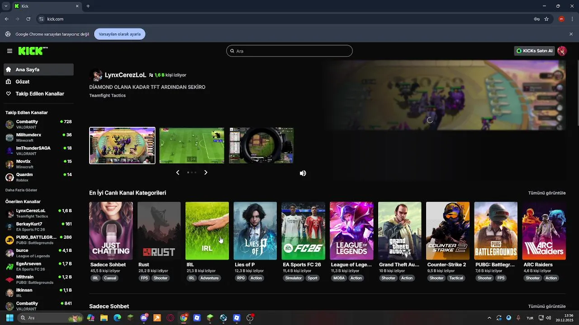This screenshot has width=579, height=325.
Task: Select the sniper scope stream thumbnail
Action: [261, 145]
